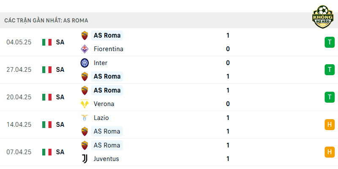Click the Không Sợ Kèo logo badge
The height and width of the screenshot is (169, 338).
(x=323, y=17)
